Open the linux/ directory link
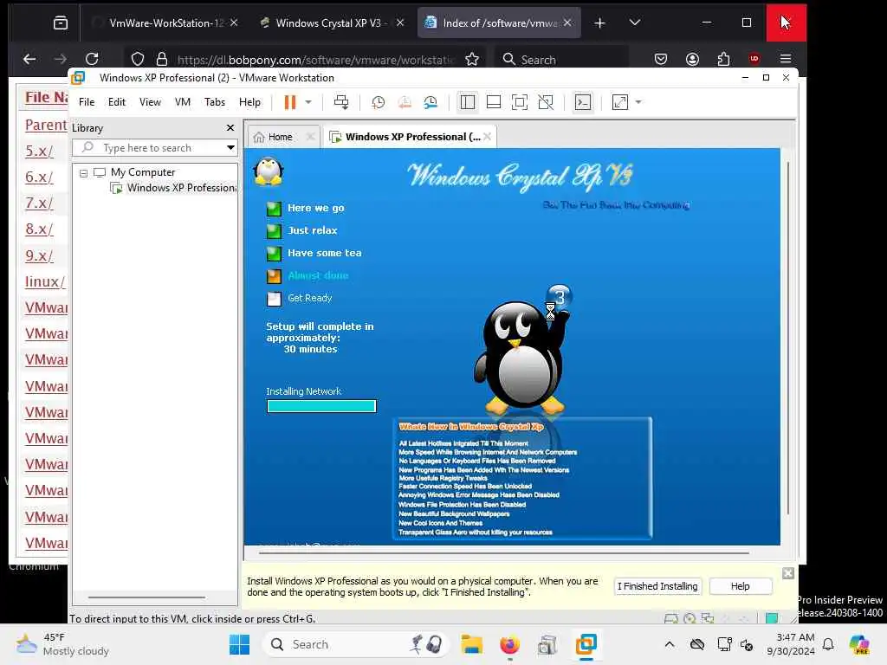 coord(45,281)
